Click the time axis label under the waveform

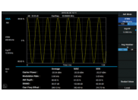coord(67,65)
